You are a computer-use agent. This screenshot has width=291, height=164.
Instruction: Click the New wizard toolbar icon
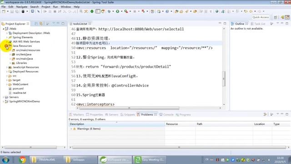pos(4,11)
